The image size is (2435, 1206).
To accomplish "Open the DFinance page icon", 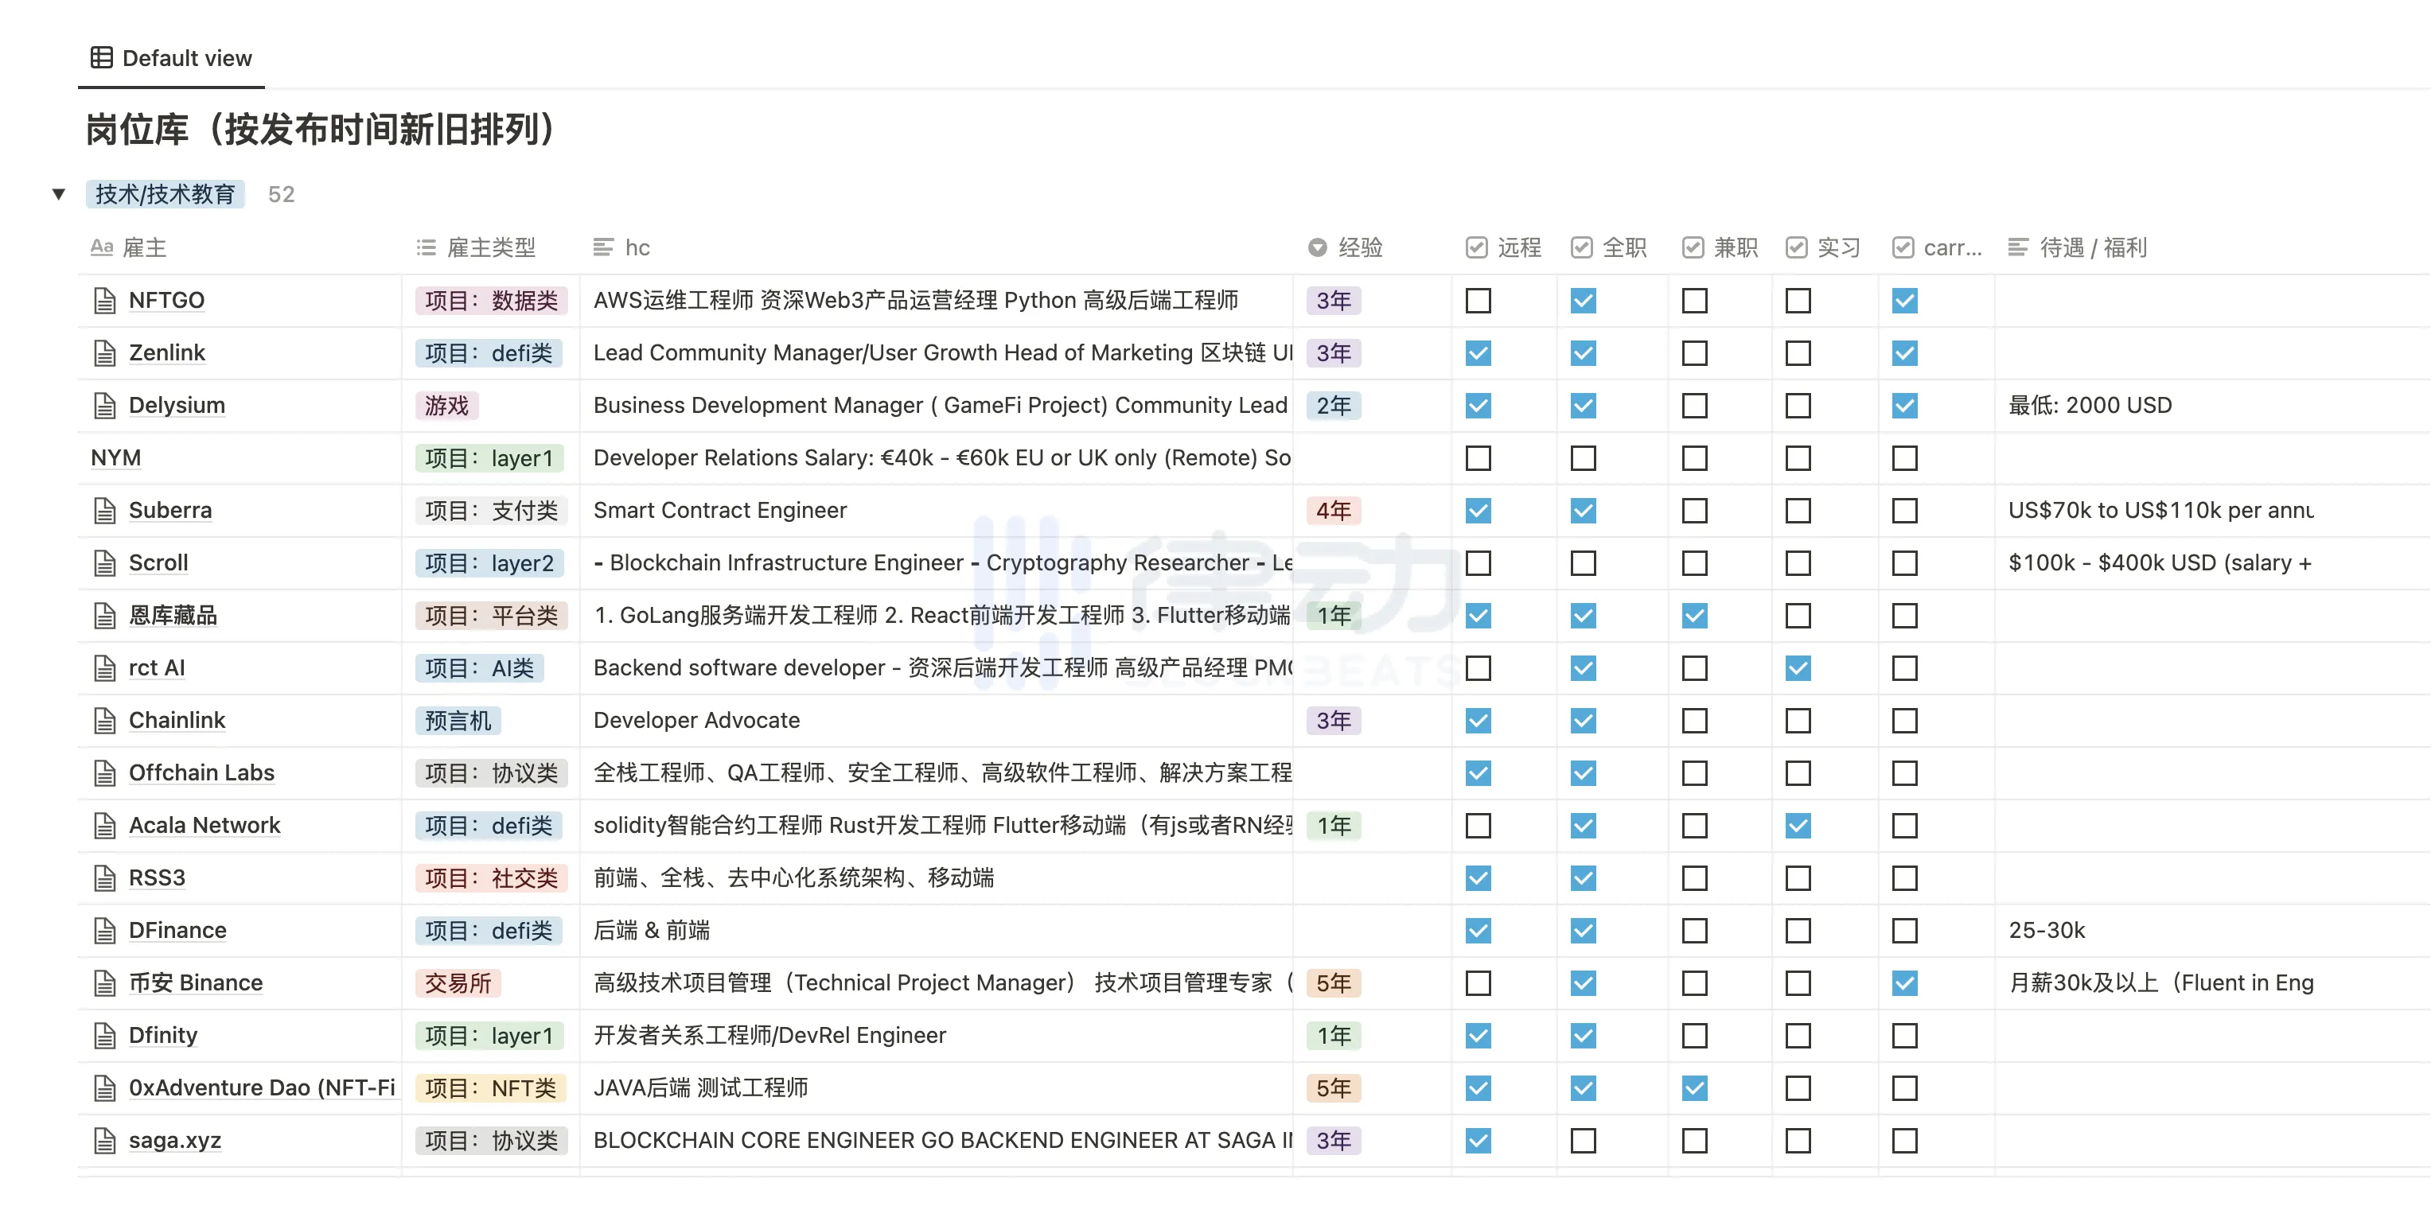I will 105,931.
